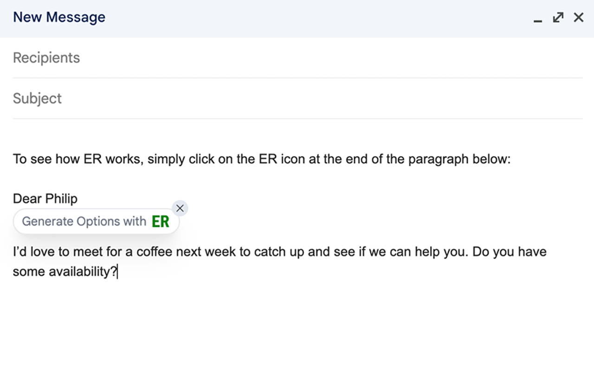The width and height of the screenshot is (594, 371).
Task: Dismiss the Generate Options pill with X
Action: [180, 208]
